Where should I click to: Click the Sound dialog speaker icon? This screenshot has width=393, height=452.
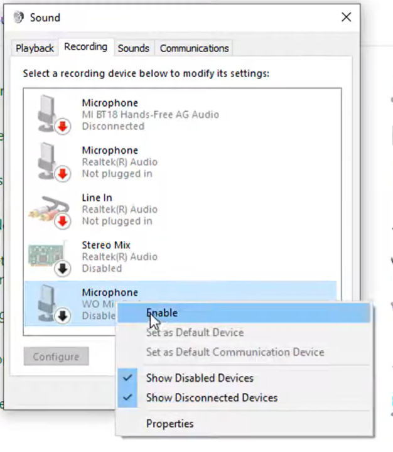coord(19,18)
